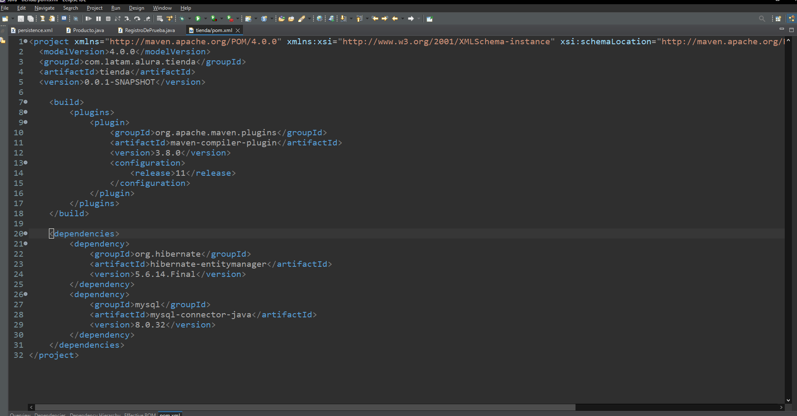Click the Run External Tools icon
This screenshot has height=416, width=797.
pos(230,19)
